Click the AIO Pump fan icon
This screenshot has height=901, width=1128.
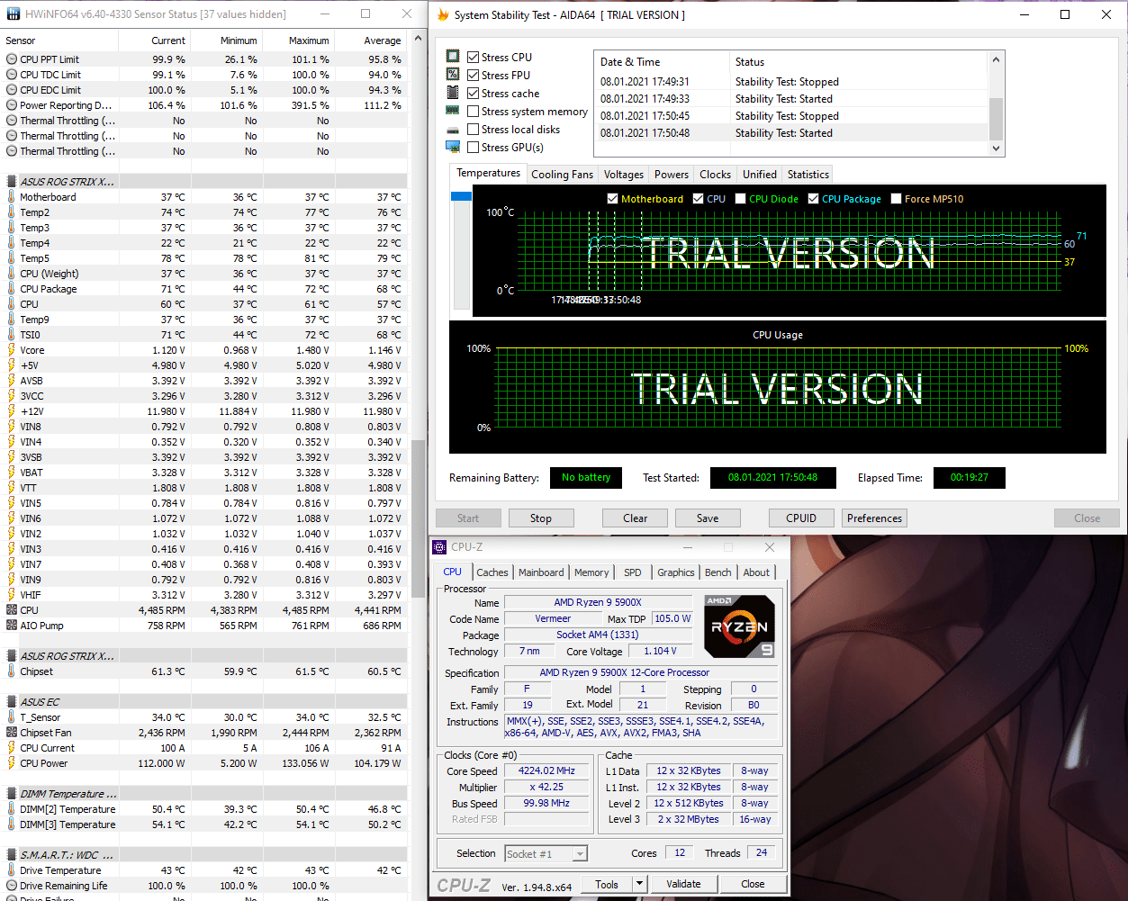point(12,626)
